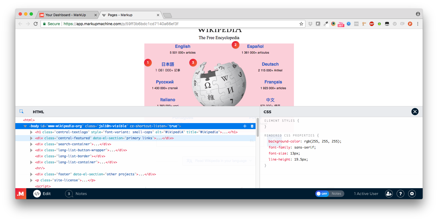Viewport: 438px width, 221px height.
Task: Click the Product Hunt P extension
Action: 410,24
